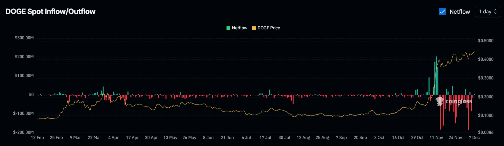Click the 7 Dec x-axis date label

pyautogui.click(x=474, y=138)
